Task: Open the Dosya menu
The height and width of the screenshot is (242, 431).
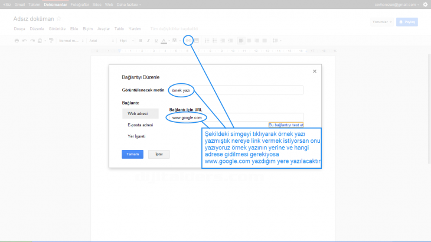Action: click(19, 28)
